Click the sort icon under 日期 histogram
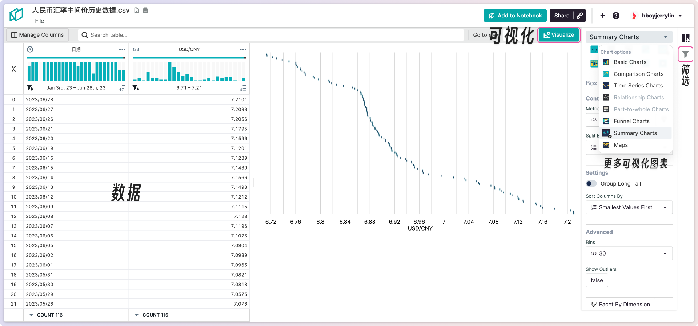 [x=122, y=88]
